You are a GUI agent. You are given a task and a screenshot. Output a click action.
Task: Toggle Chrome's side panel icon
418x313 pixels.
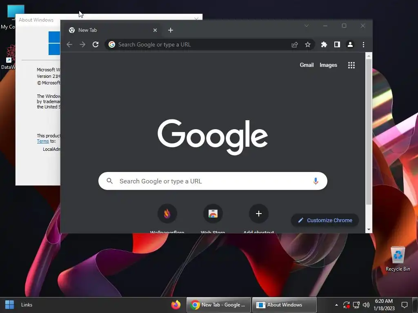(x=337, y=44)
